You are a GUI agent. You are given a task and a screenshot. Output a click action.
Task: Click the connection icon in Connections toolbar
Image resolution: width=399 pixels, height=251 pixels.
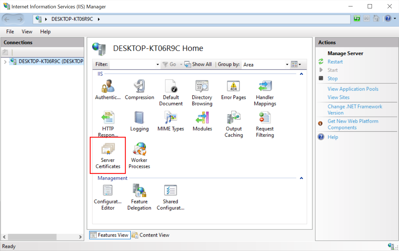click(5, 52)
